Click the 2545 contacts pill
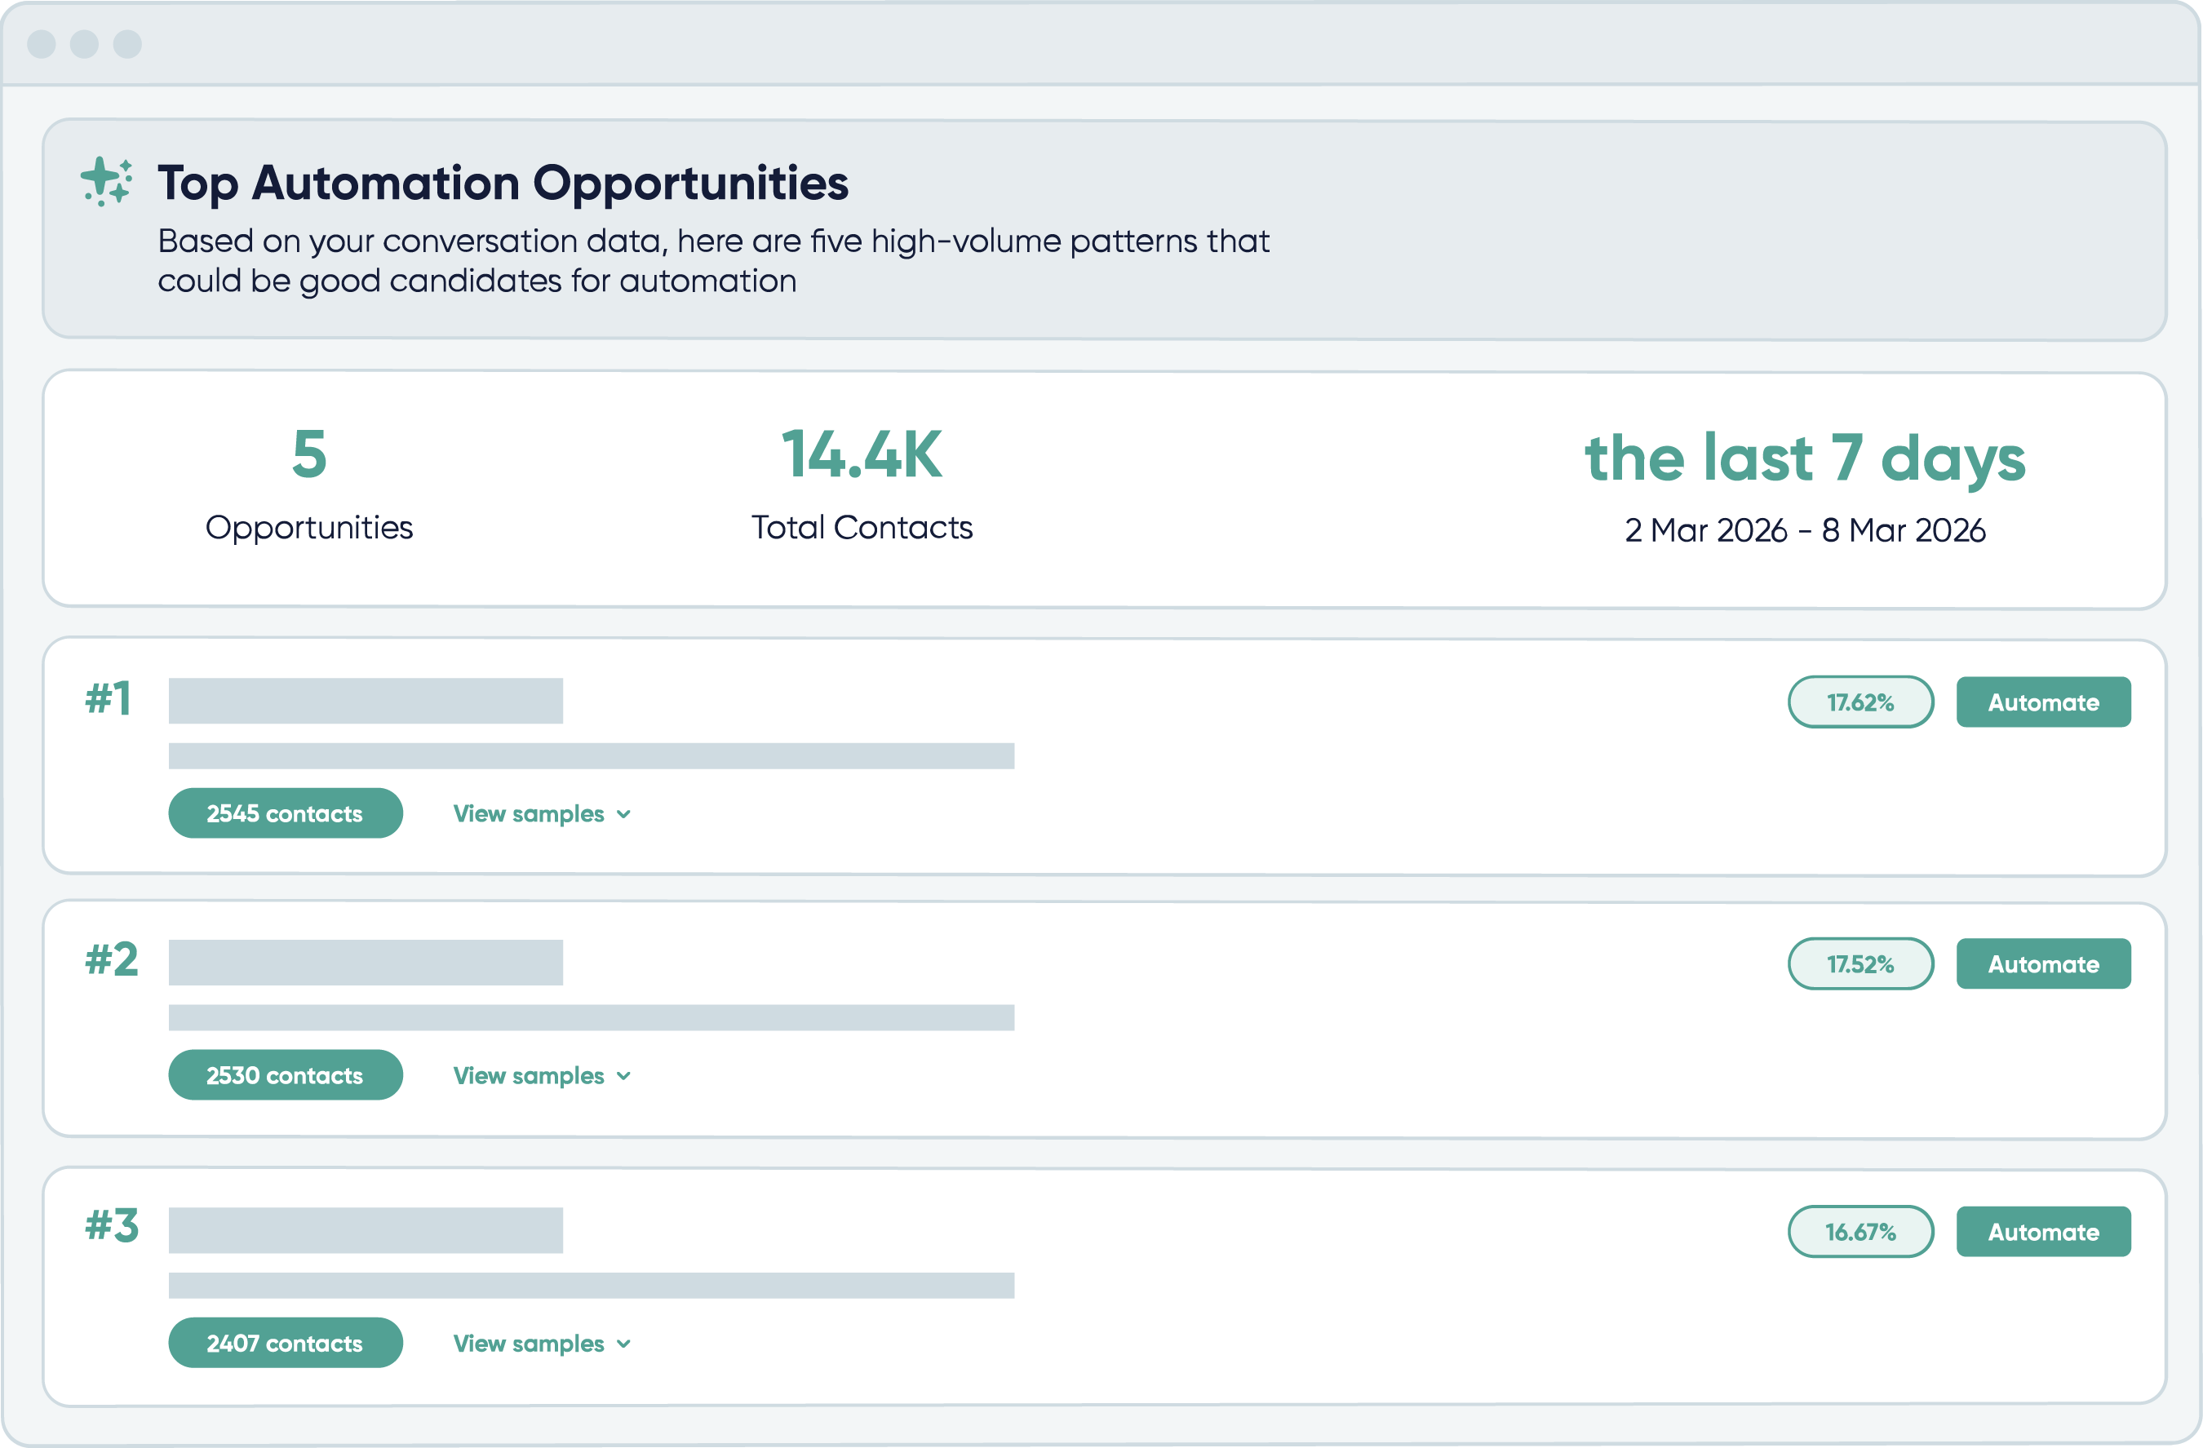This screenshot has height=1448, width=2203. click(285, 813)
